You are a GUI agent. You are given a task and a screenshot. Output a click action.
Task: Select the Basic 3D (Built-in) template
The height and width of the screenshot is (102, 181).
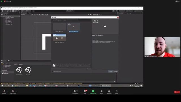(x=59, y=39)
